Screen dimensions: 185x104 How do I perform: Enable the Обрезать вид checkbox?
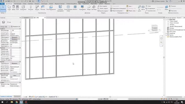pyautogui.click(x=11, y=50)
